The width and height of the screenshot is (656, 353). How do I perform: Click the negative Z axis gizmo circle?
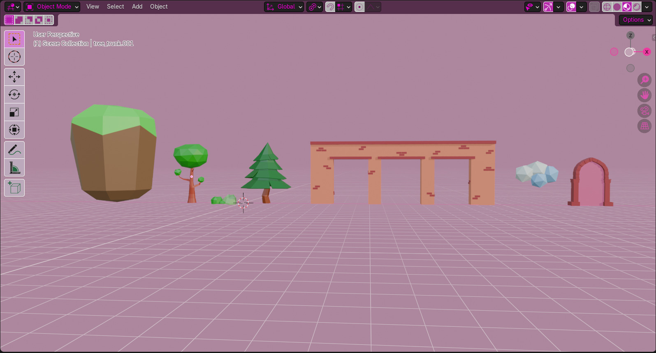631,68
